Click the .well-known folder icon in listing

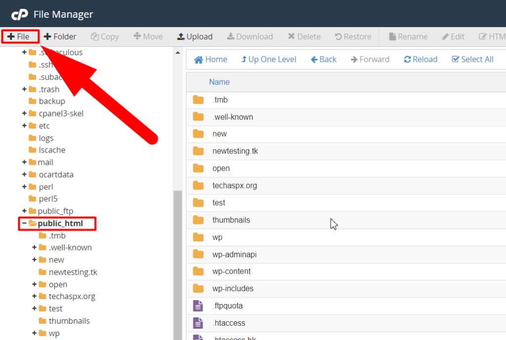pyautogui.click(x=198, y=116)
